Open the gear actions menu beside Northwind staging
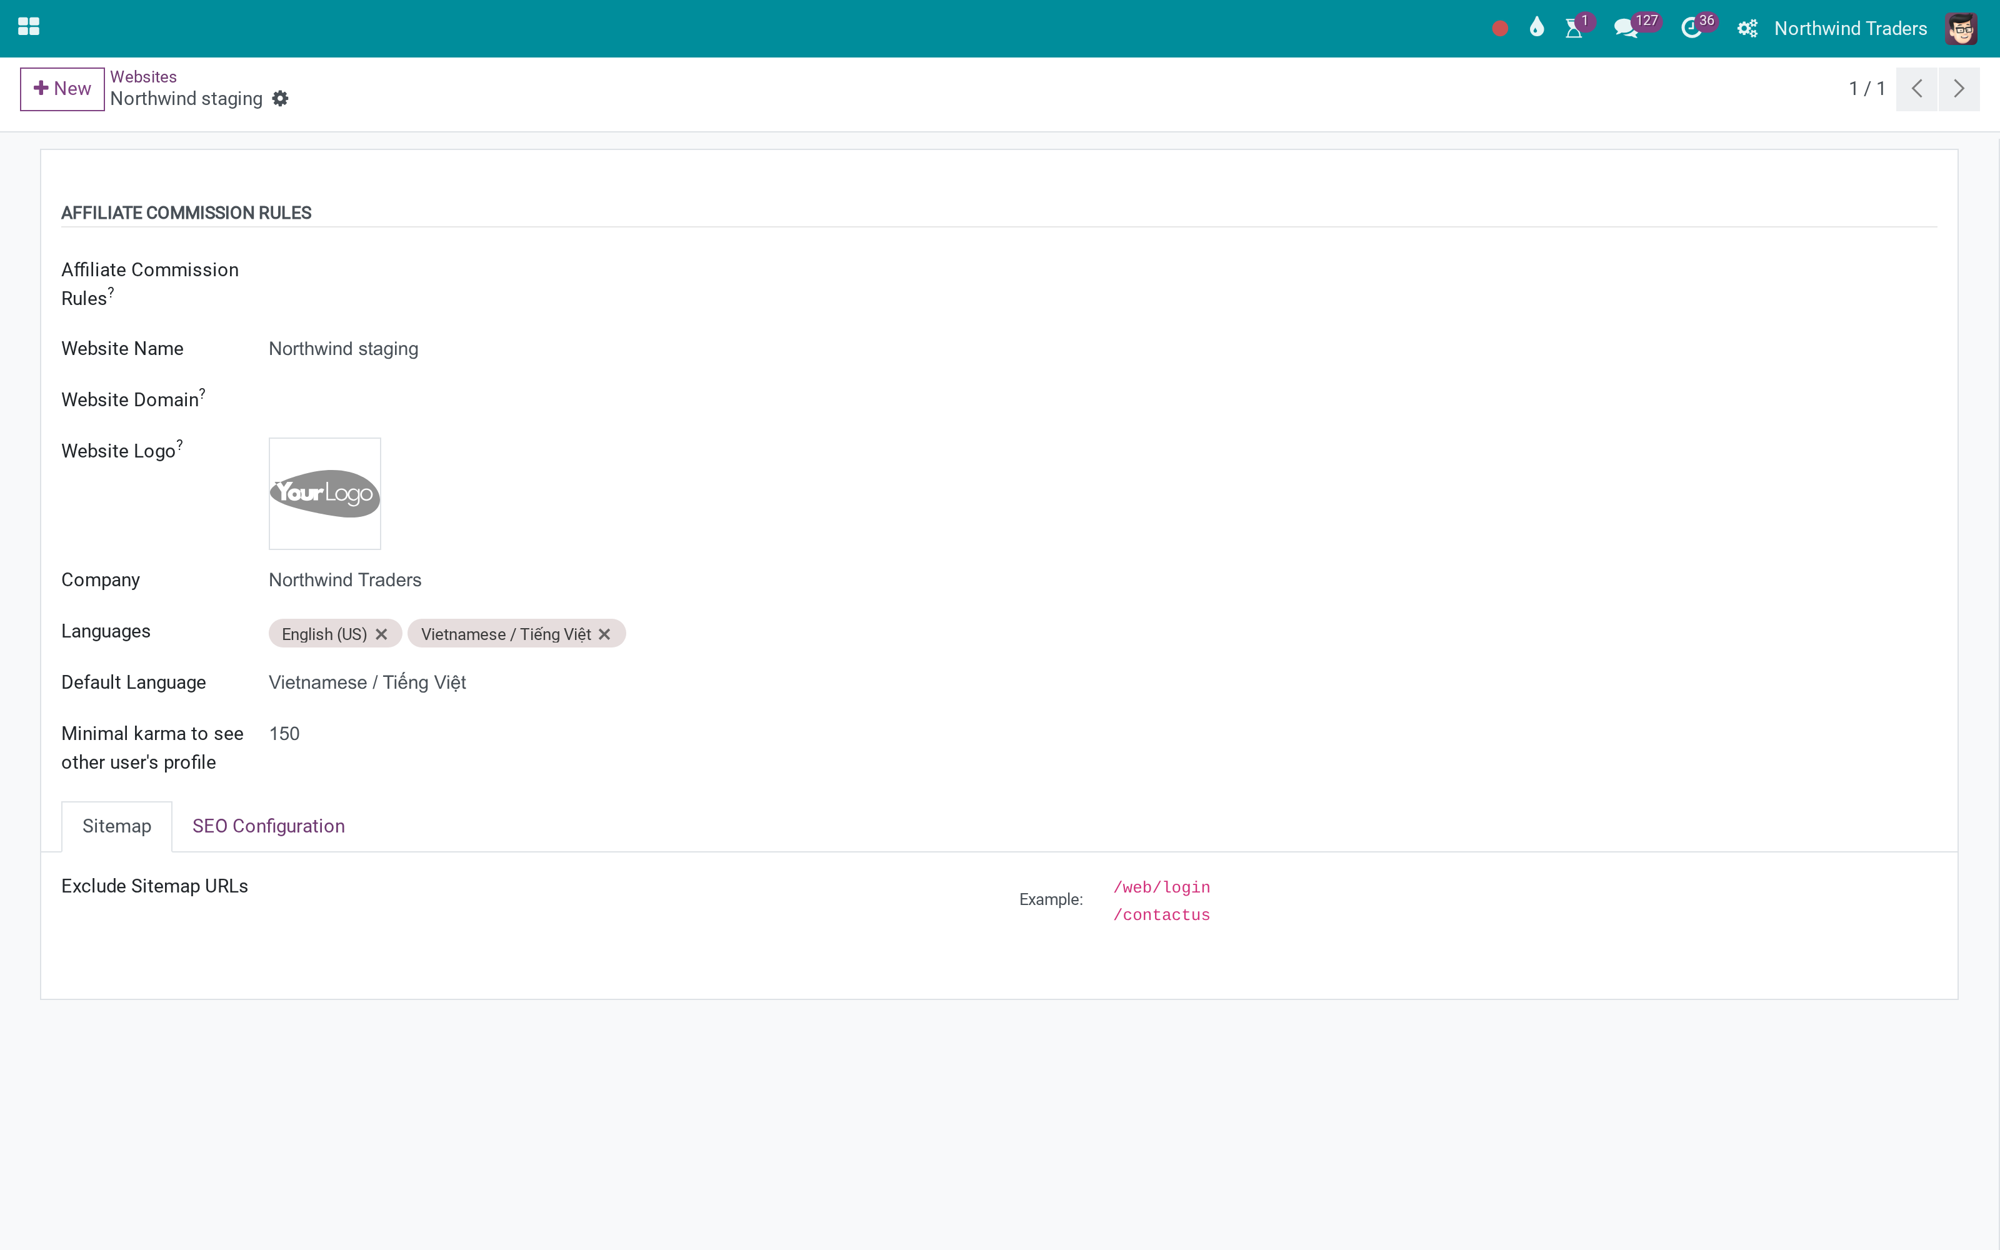Image resolution: width=2000 pixels, height=1250 pixels. 280,98
